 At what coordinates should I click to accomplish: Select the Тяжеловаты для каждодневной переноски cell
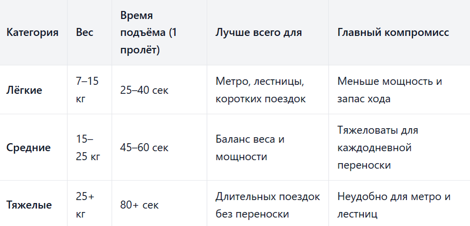377,148
